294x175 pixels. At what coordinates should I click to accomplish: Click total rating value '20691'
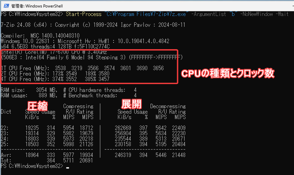[x=86, y=161]
